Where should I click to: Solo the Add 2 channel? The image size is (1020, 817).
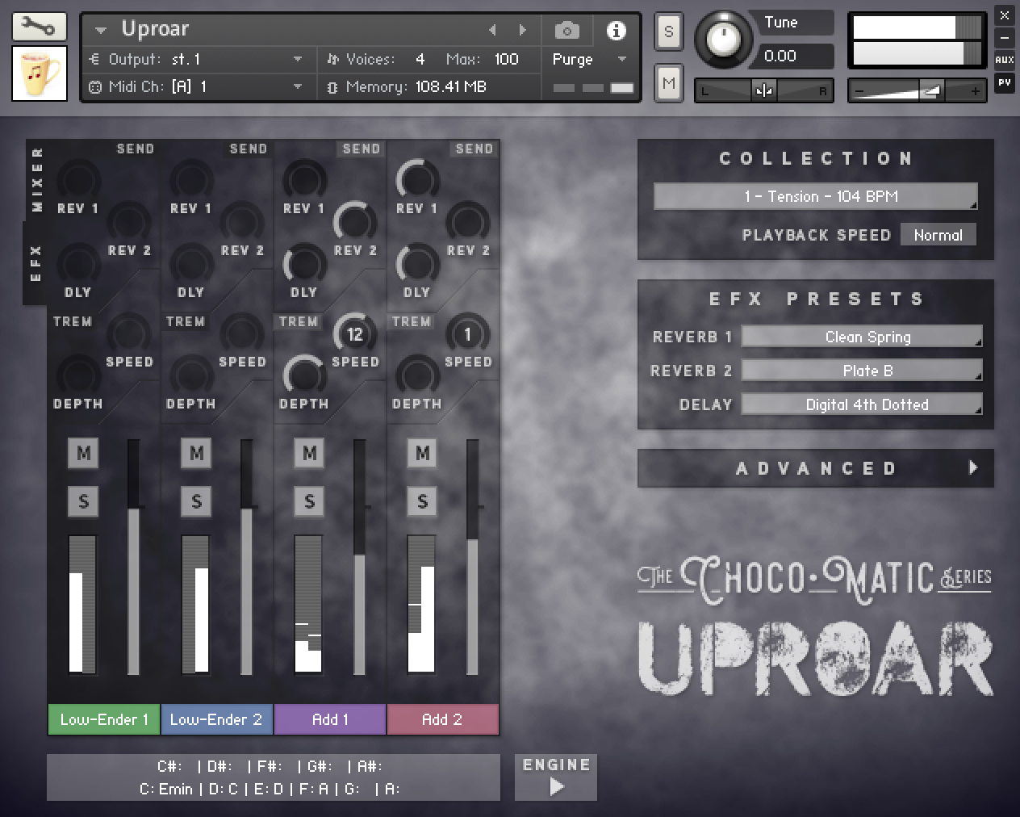pyautogui.click(x=422, y=501)
